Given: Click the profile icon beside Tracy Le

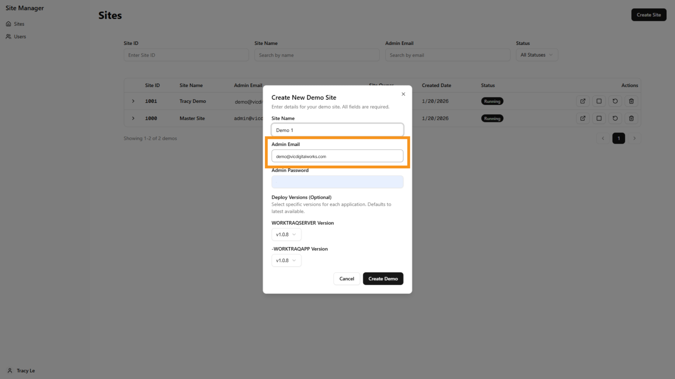Looking at the screenshot, I should click(x=10, y=371).
